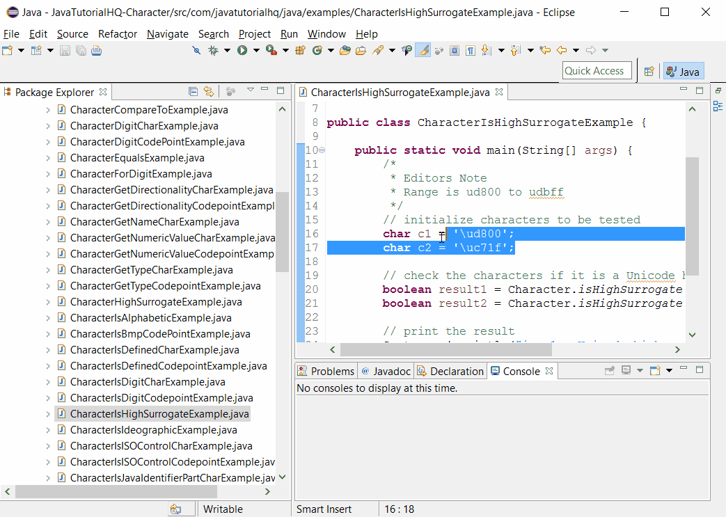Start a Debug session from the toolbar
The height and width of the screenshot is (517, 726).
(x=213, y=50)
